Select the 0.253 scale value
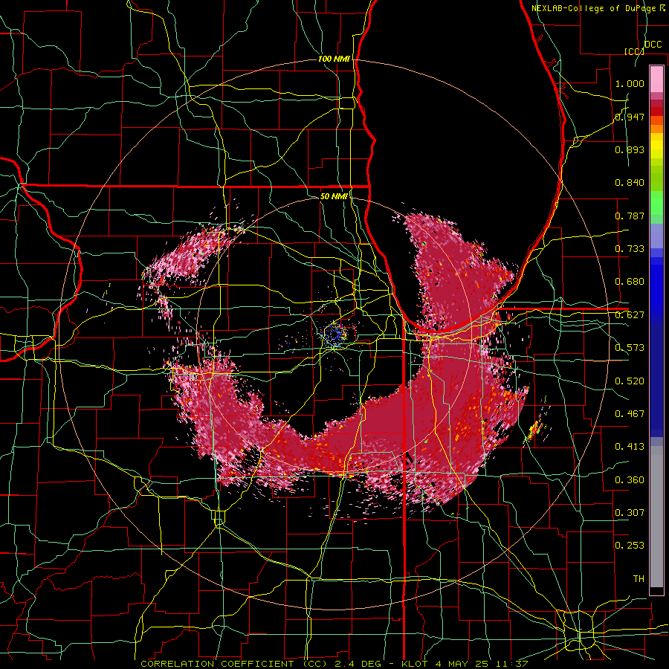669x669 pixels. [x=630, y=546]
